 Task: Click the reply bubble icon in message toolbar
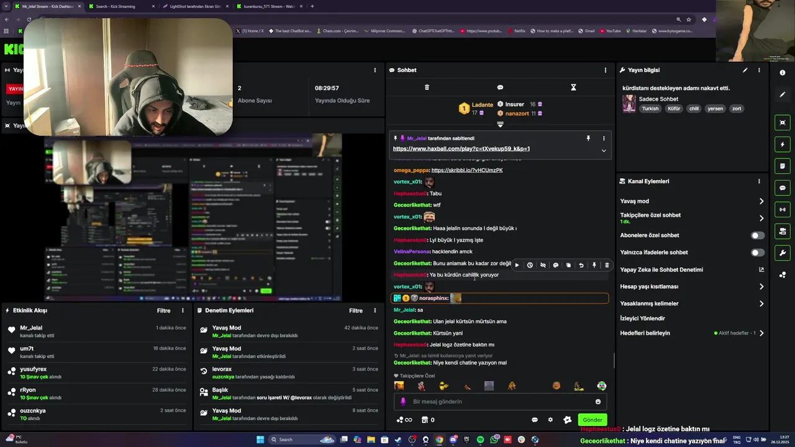click(x=556, y=265)
